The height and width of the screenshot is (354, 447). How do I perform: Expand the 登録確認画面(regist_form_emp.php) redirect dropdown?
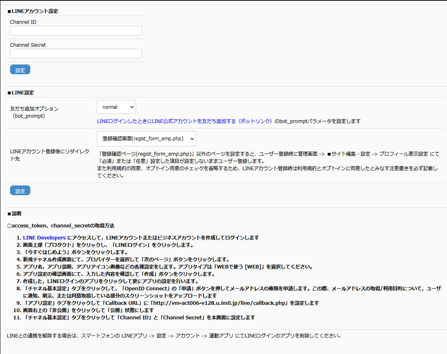click(146, 138)
